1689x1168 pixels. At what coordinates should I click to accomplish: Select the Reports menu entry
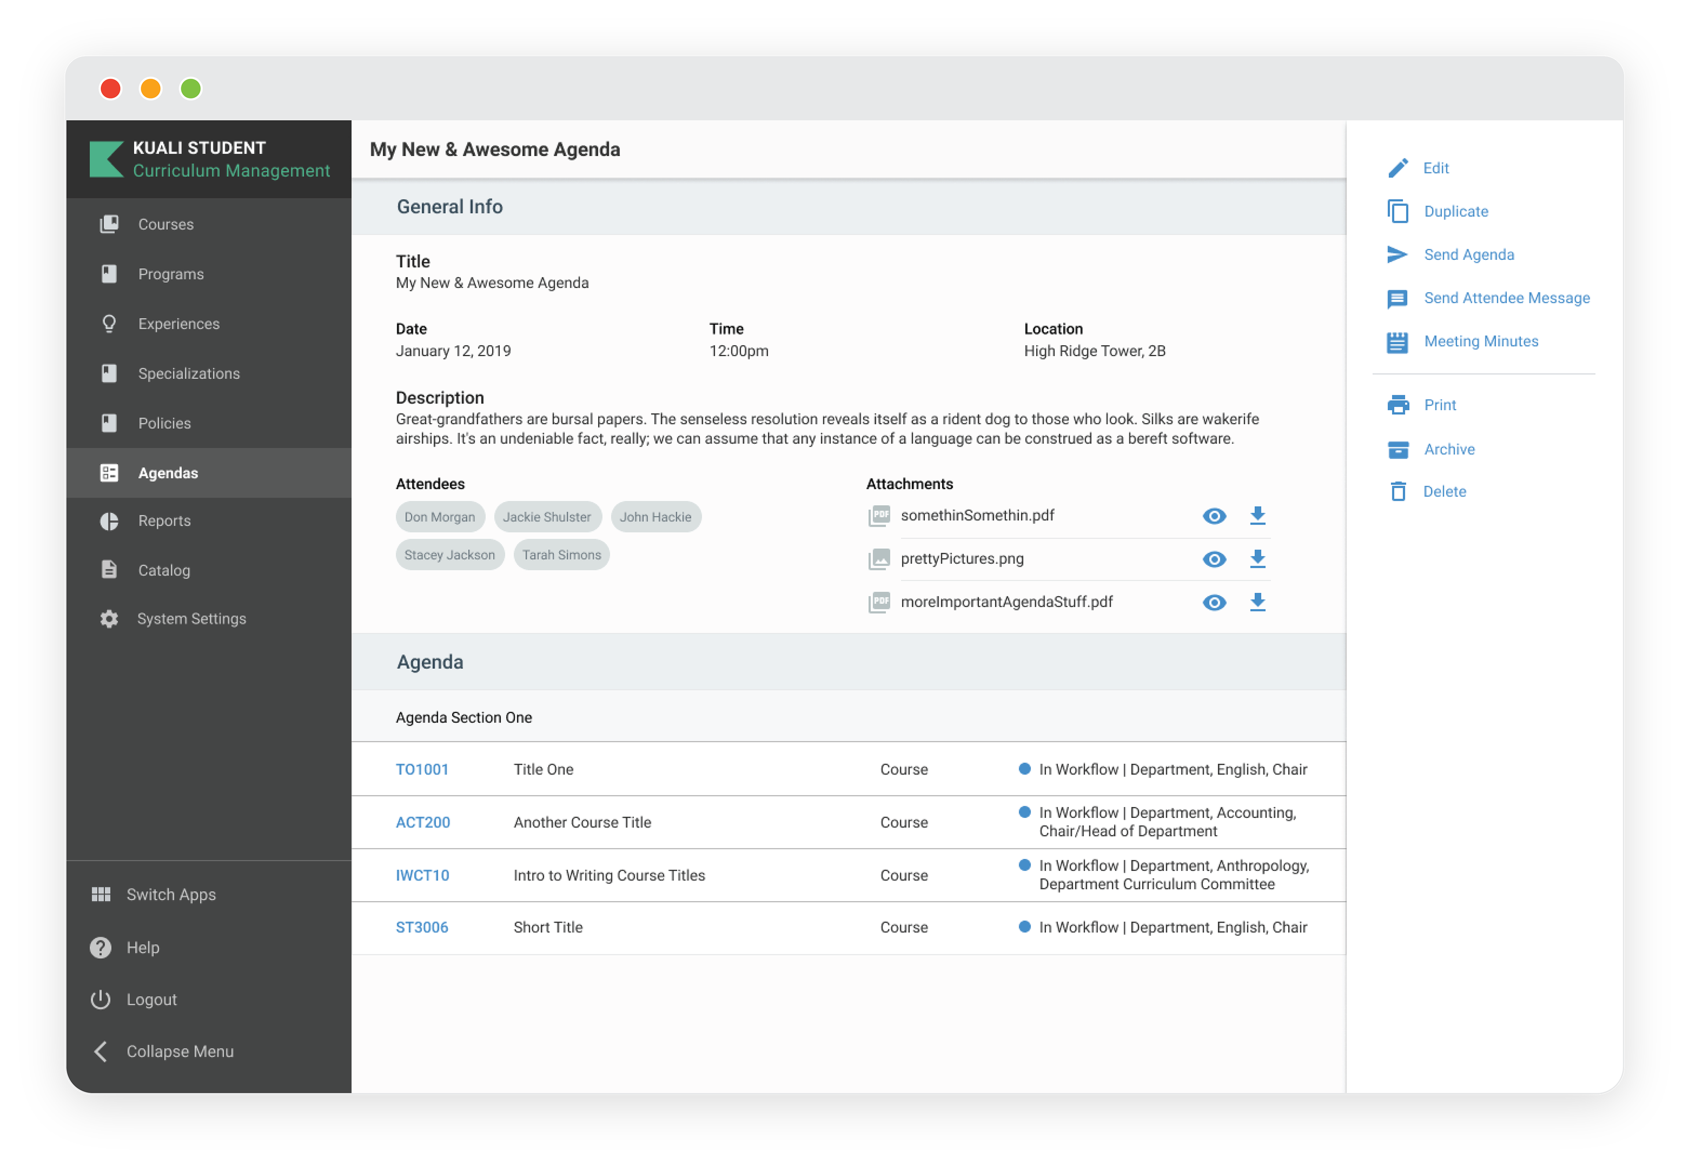[208, 521]
